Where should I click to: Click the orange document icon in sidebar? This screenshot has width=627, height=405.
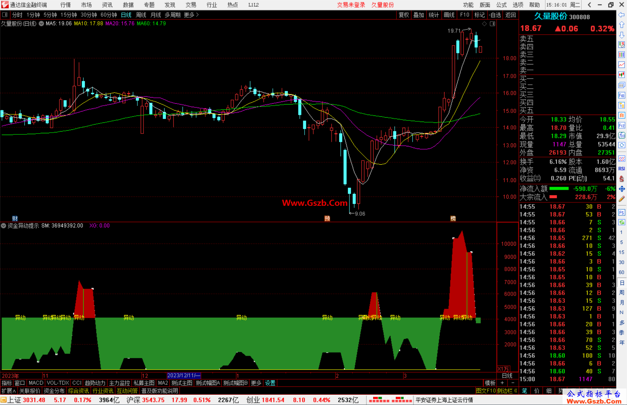(x=621, y=115)
